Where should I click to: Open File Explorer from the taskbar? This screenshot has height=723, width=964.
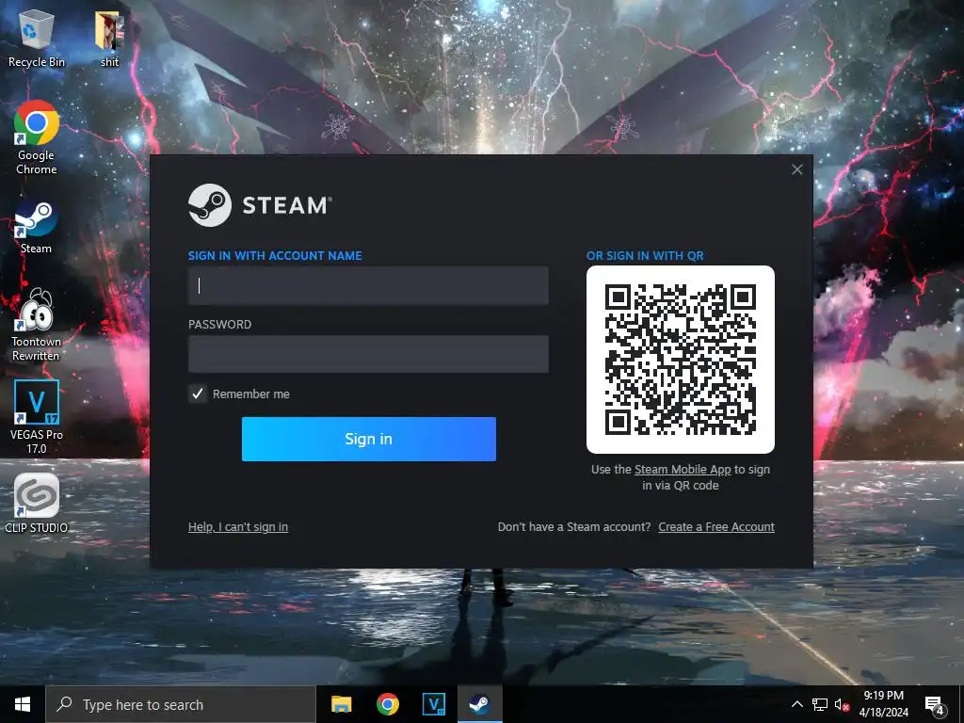341,704
